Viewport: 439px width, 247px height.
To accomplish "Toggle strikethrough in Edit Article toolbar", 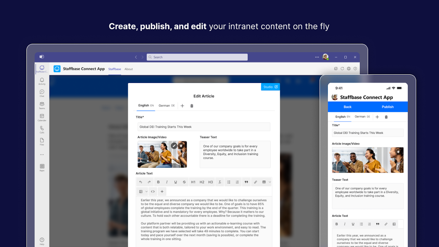I will [x=184, y=182].
